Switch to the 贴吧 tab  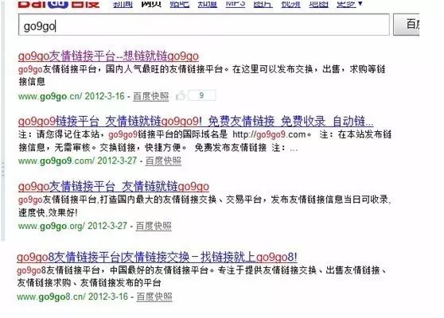(180, 3)
